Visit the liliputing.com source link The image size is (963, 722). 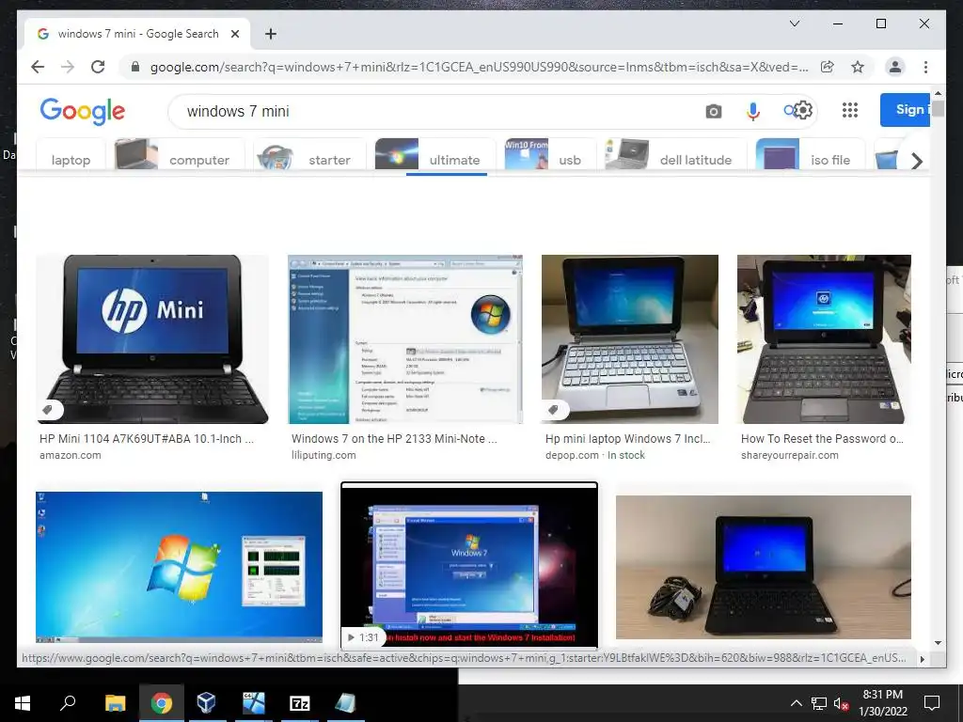pos(324,456)
